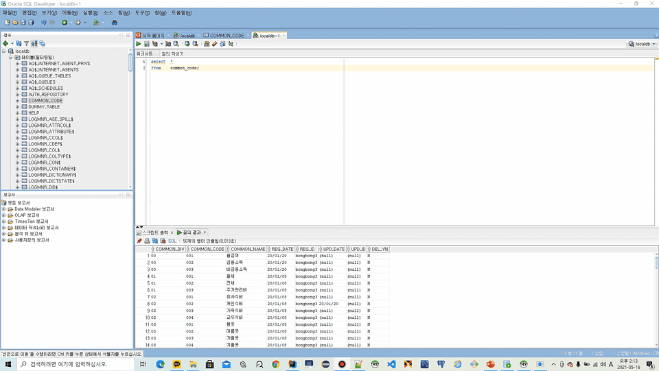The image size is (659, 371).
Task: Open the 도구 menu
Action: (142, 13)
